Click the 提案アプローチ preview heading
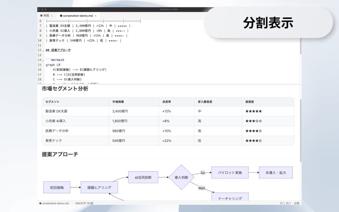This screenshot has height=212, width=339. (x=60, y=154)
